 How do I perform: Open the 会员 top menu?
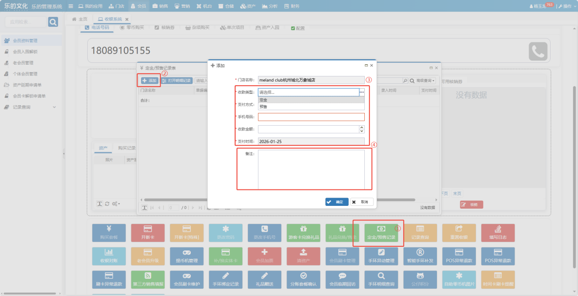138,6
